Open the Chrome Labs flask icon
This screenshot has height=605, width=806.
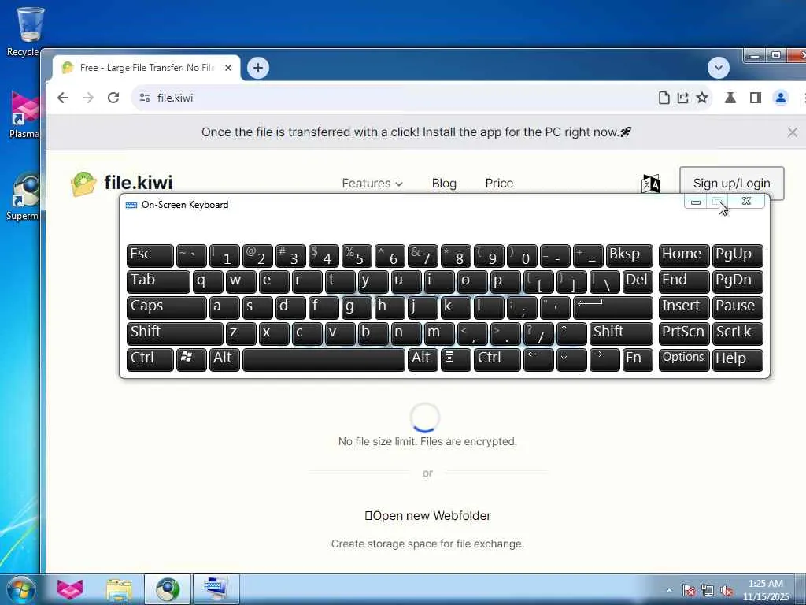pyautogui.click(x=730, y=98)
